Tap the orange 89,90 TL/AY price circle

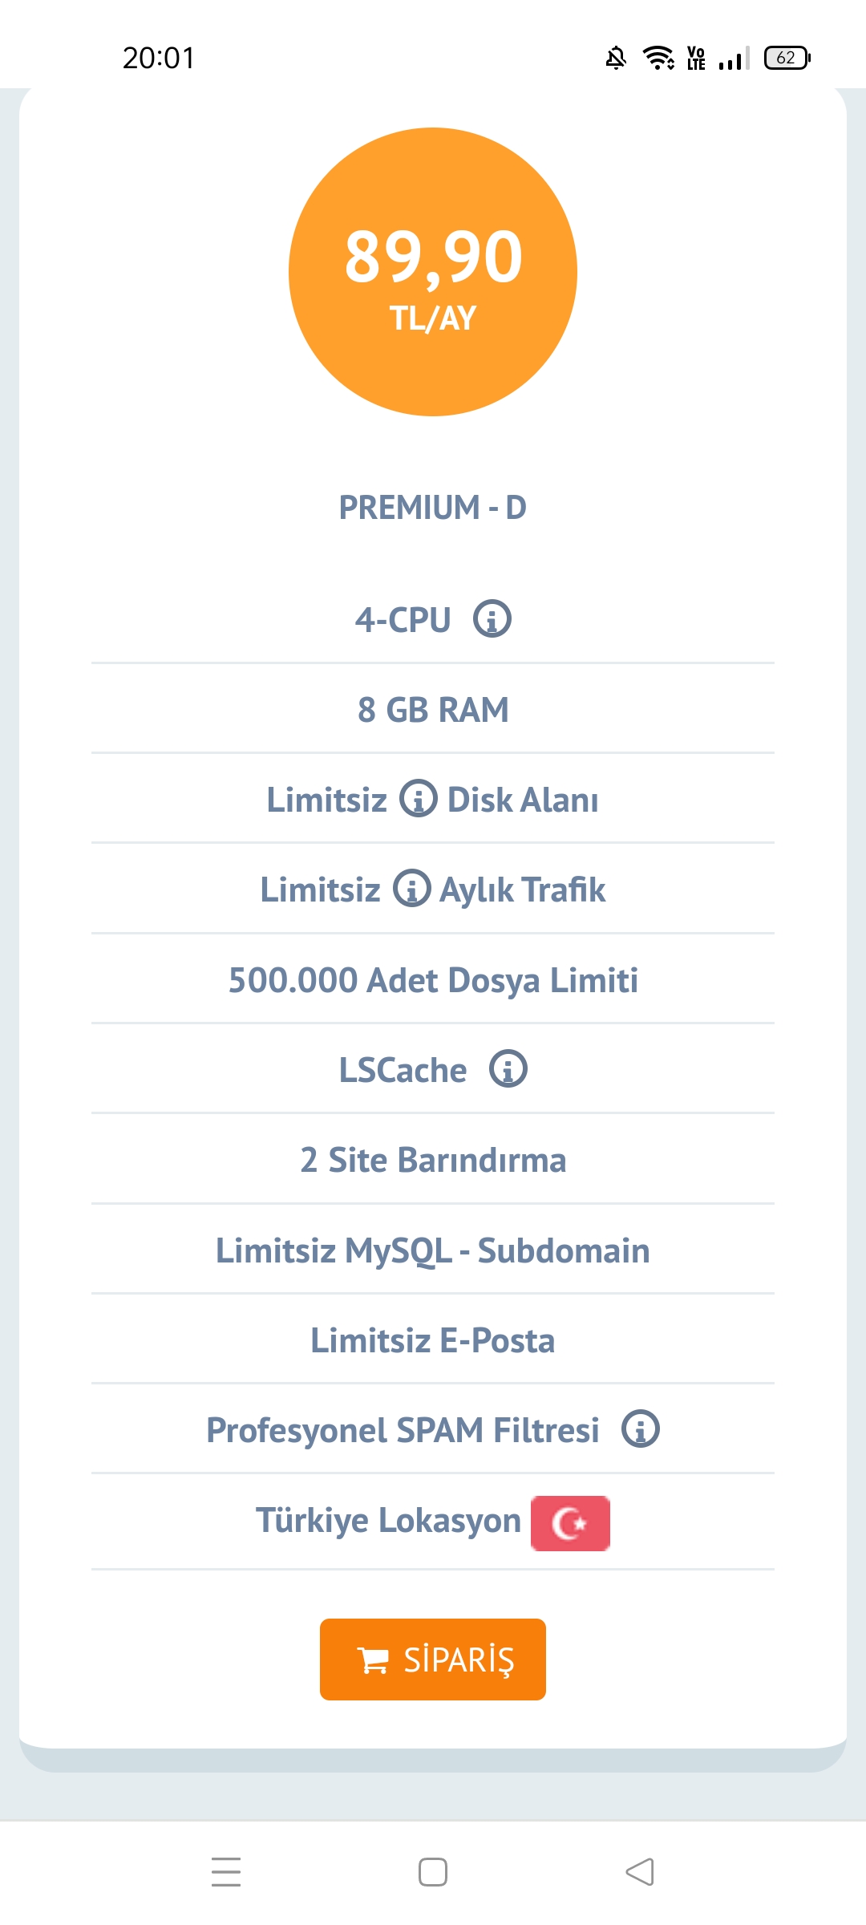(x=433, y=272)
